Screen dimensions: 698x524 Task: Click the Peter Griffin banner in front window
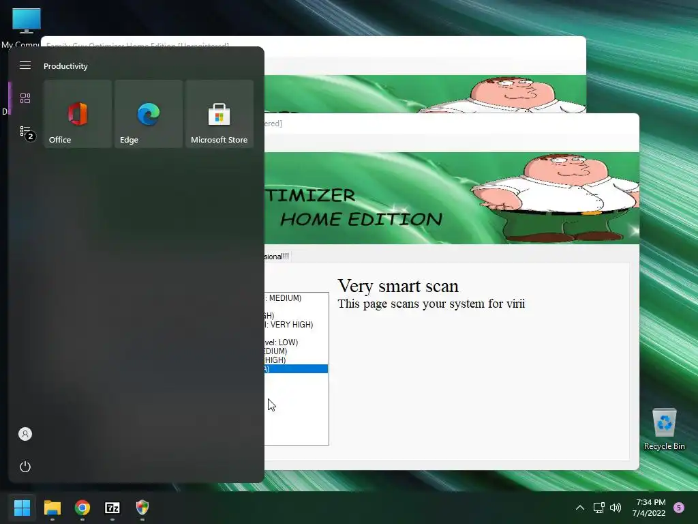(452, 199)
